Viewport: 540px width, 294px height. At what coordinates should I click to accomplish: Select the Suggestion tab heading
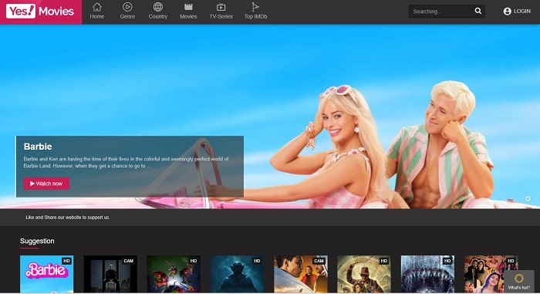[x=37, y=241]
